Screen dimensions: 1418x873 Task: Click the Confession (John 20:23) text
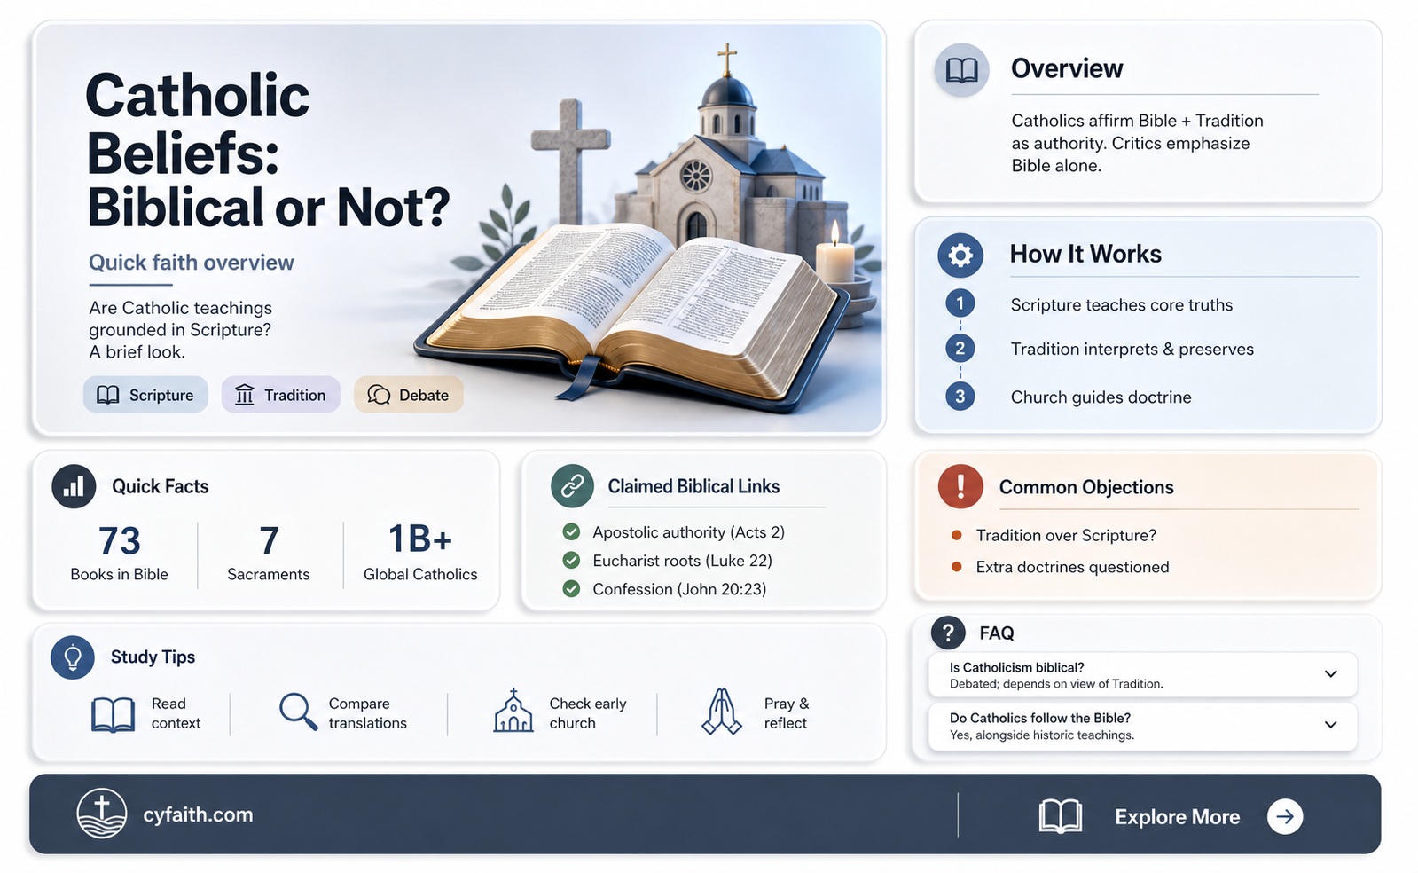[679, 589]
